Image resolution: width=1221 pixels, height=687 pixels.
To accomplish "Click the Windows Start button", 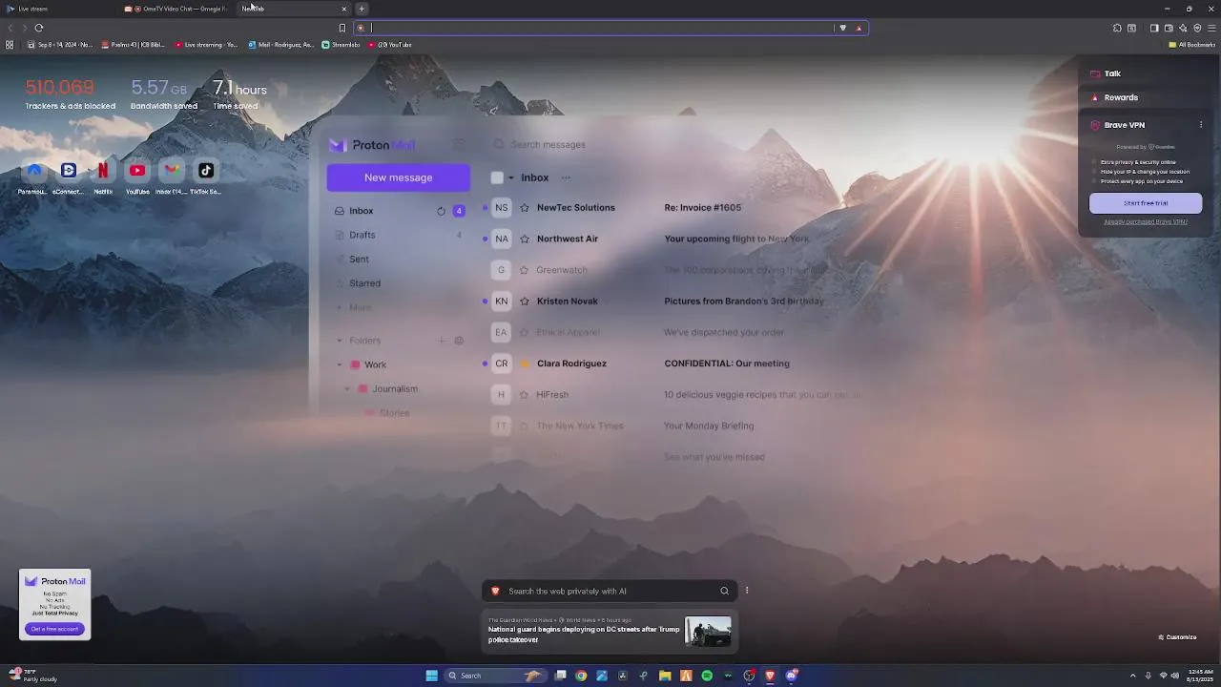I will (431, 676).
